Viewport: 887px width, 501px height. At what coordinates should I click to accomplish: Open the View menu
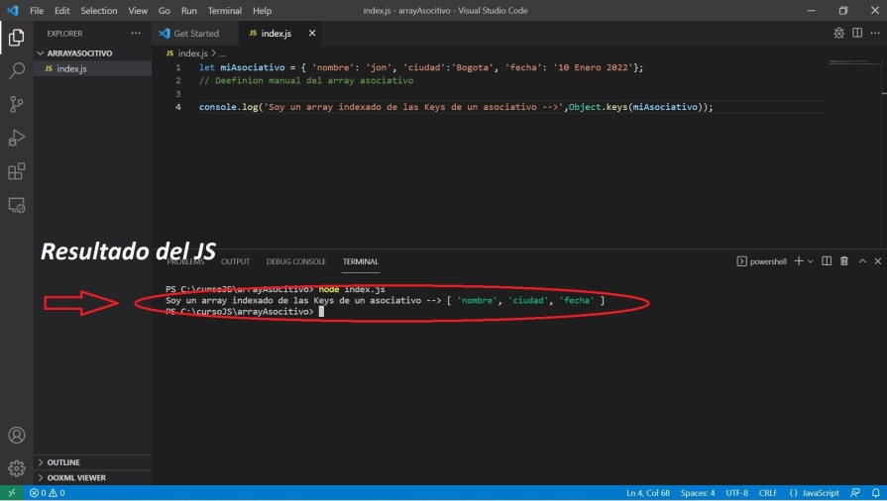[138, 10]
